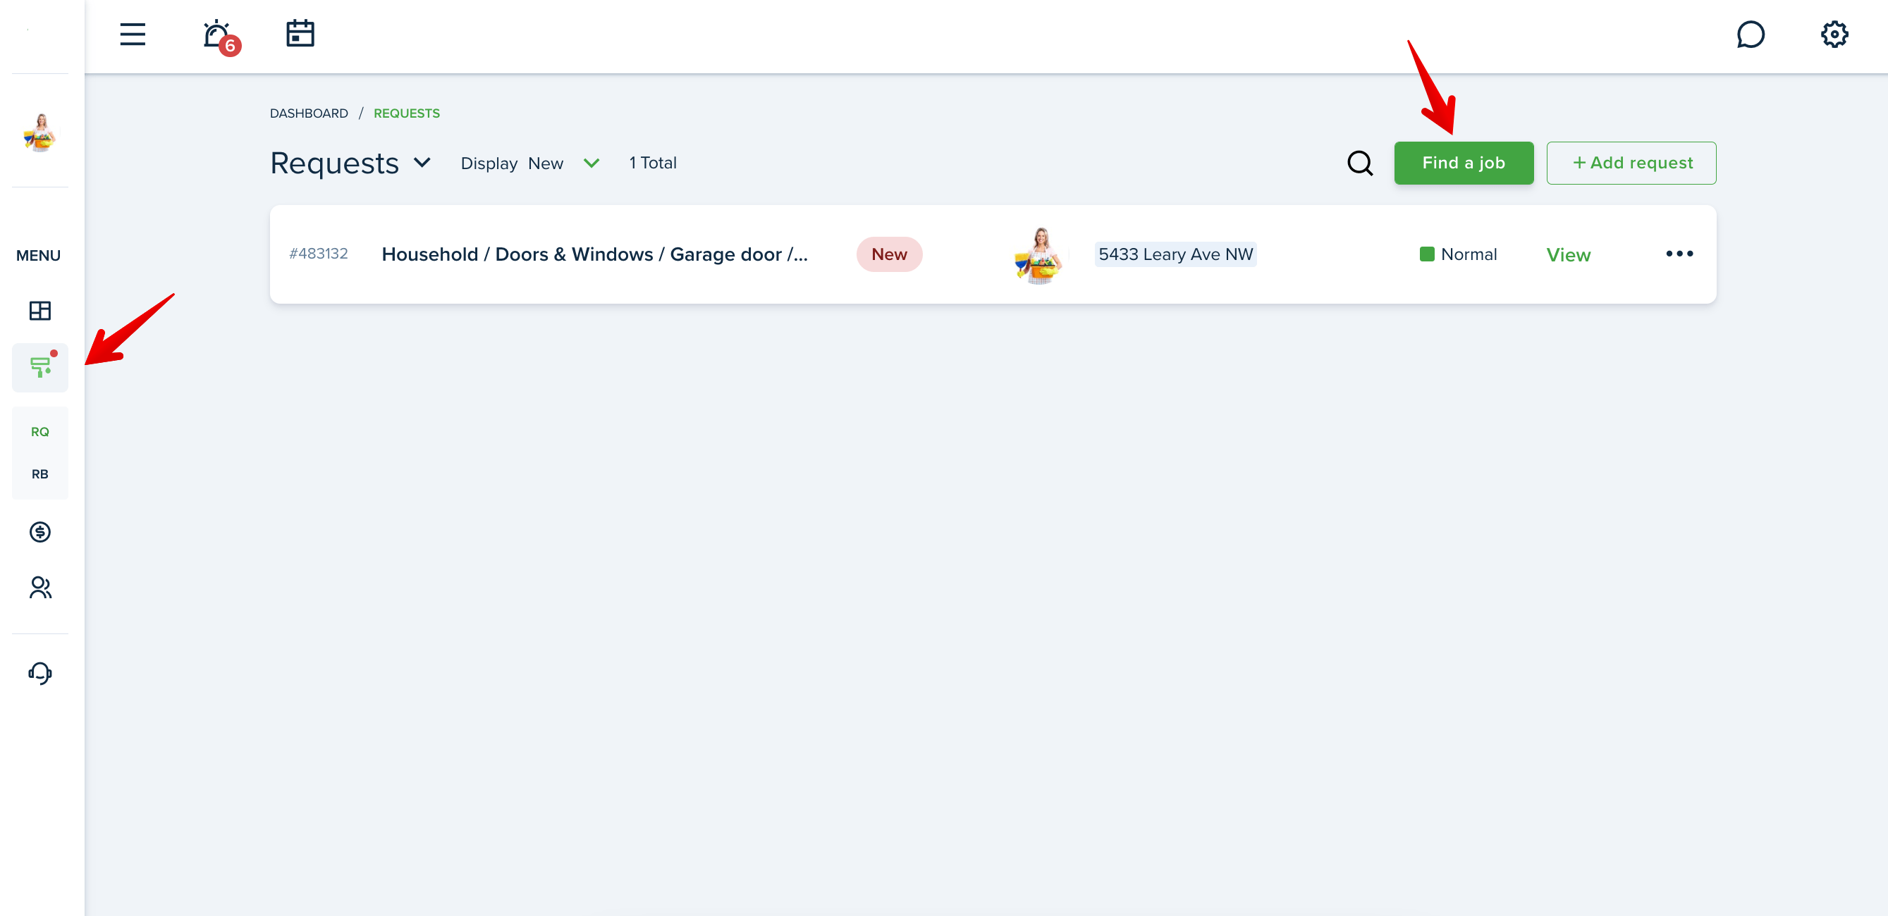Open the hamburger menu icon
Image resolution: width=1888 pixels, height=916 pixels.
(133, 35)
